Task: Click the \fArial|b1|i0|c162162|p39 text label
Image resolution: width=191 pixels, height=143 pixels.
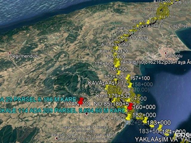Action: [146, 62]
